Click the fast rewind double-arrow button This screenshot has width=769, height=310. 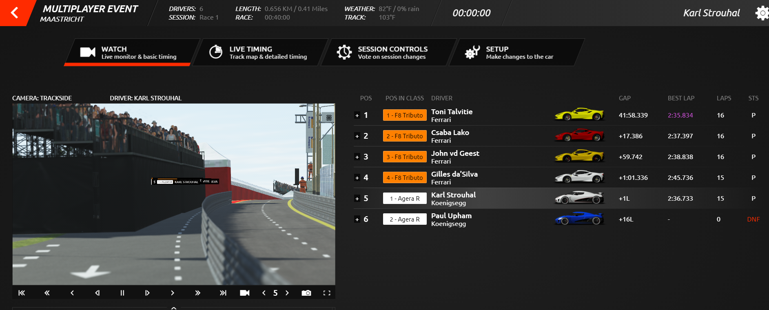click(47, 293)
